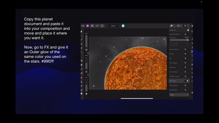Click the '#99f2ff' hex code text
The height and width of the screenshot is (123, 219).
pos(48,61)
